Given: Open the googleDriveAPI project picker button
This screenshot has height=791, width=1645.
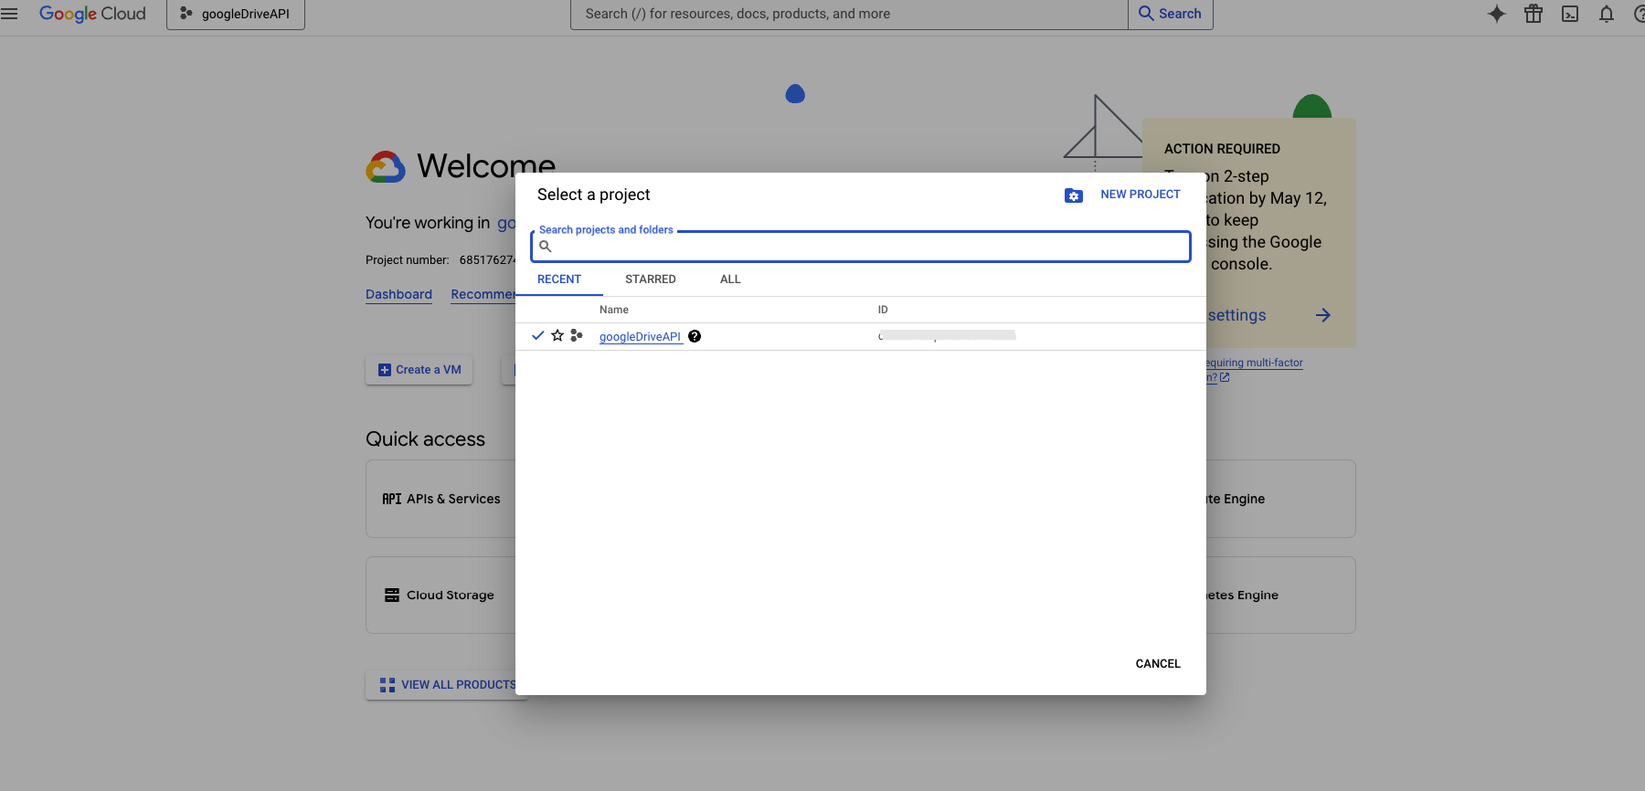Looking at the screenshot, I should (236, 14).
